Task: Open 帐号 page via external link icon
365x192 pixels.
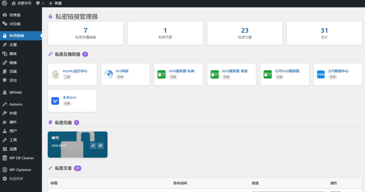Action: pyautogui.click(x=101, y=146)
